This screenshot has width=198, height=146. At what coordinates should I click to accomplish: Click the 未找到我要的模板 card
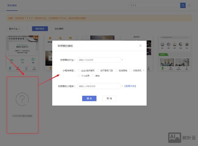pyautogui.click(x=22, y=105)
